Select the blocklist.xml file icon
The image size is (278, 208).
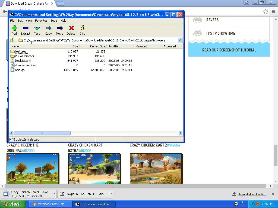12,61
